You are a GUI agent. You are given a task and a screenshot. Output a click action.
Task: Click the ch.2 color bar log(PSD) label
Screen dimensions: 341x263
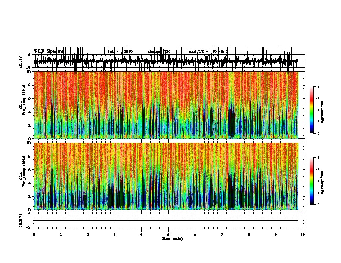(x=322, y=183)
